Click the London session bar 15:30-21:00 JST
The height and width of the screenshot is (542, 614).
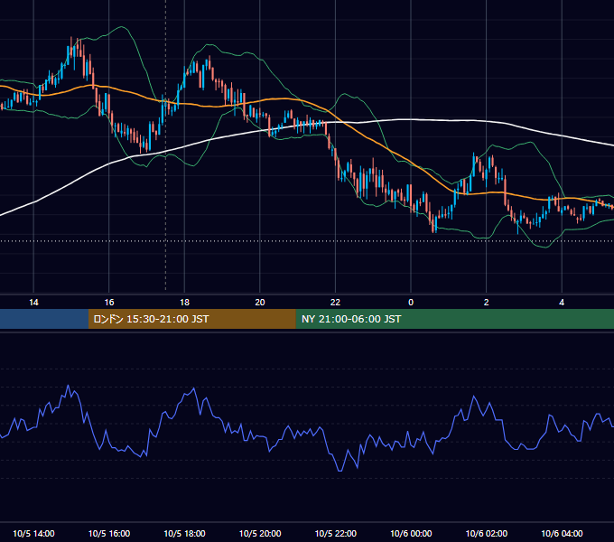[x=191, y=319]
